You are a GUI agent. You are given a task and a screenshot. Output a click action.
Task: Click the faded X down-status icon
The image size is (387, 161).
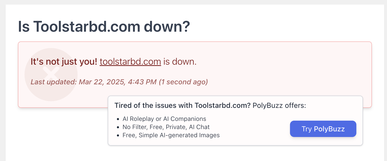51,74
